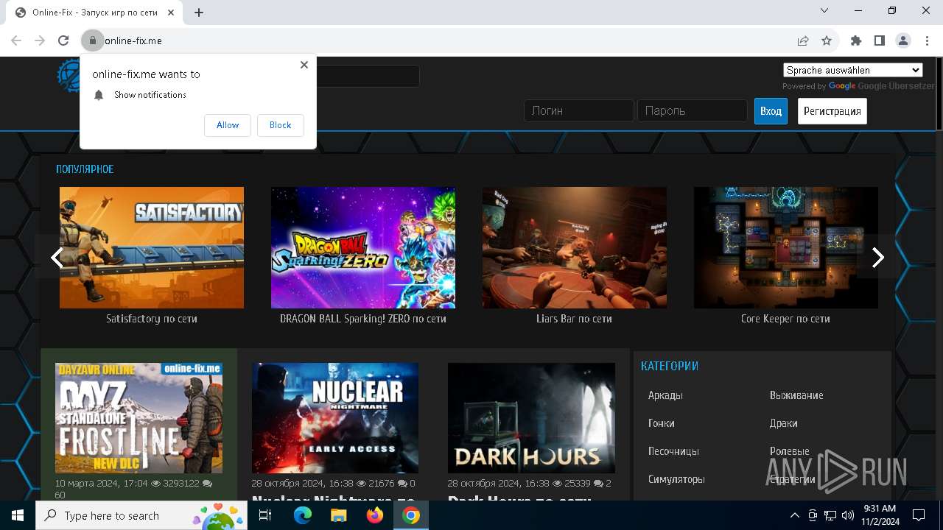Select the Ролевые category
The height and width of the screenshot is (530, 943).
pyautogui.click(x=789, y=451)
